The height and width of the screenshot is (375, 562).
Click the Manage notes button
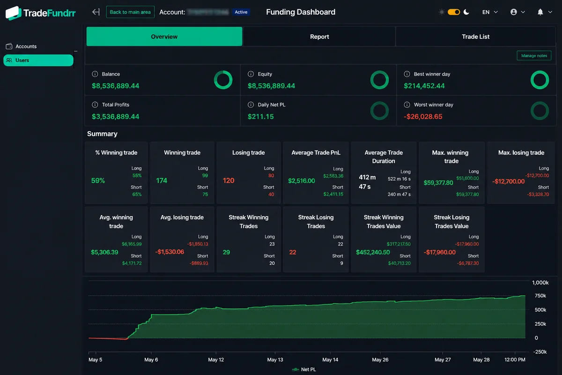pyautogui.click(x=534, y=56)
